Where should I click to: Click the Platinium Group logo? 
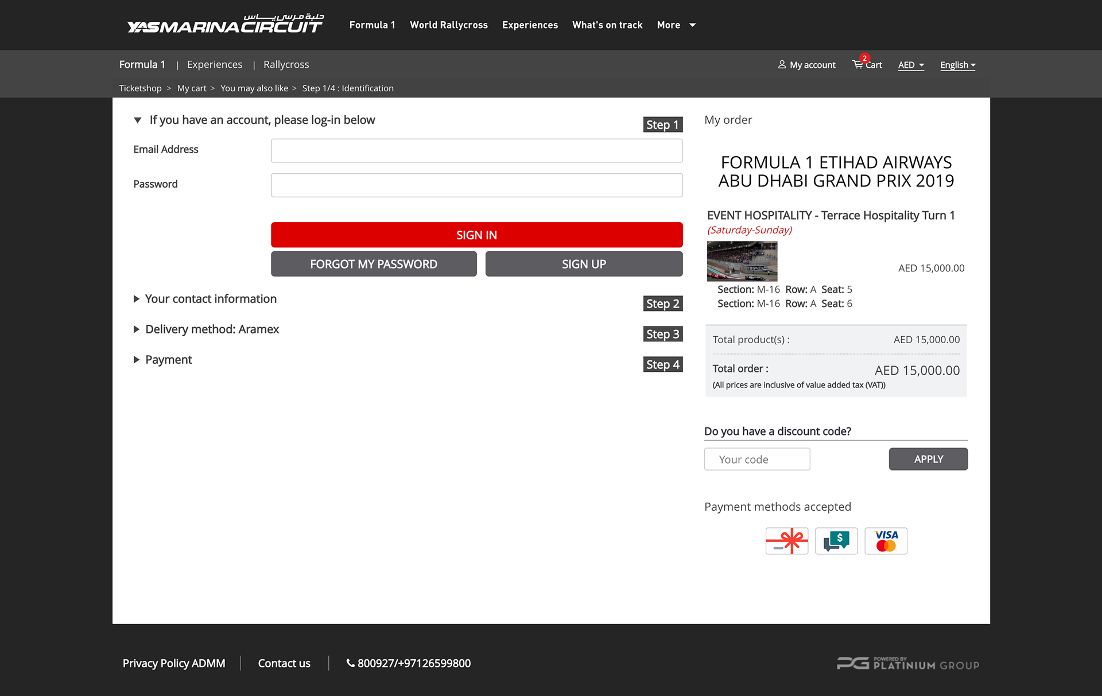[908, 663]
